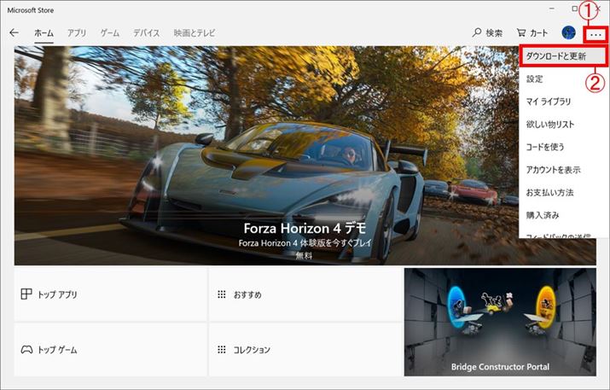
Task: Select マイ ライブラリ from the menu
Action: 564,102
